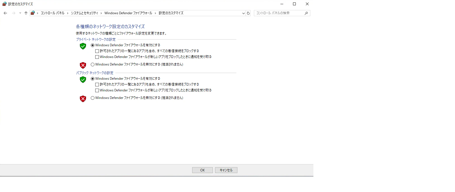This screenshot has height=192, width=455.
Task: Click green shield icon in private section
Action: (83, 46)
